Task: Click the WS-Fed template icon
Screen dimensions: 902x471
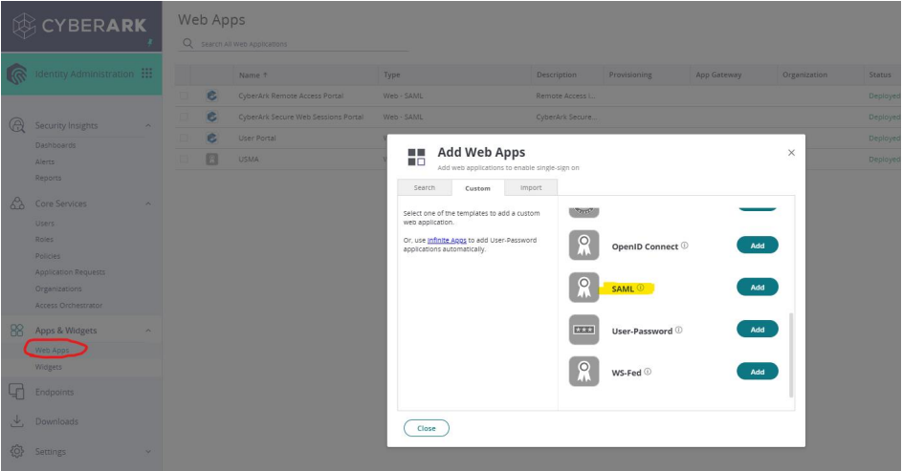Action: (583, 372)
